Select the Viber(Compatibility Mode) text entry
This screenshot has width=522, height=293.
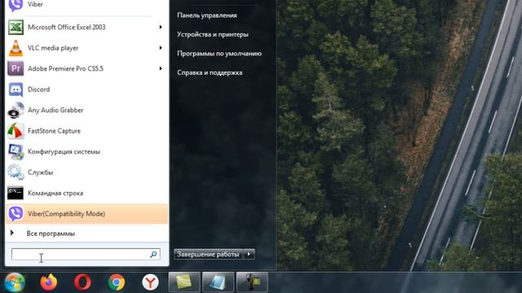pyautogui.click(x=66, y=214)
